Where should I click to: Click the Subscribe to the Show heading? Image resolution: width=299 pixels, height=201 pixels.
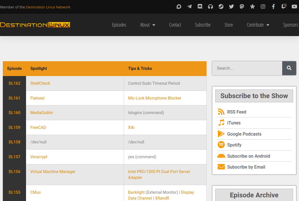pyautogui.click(x=254, y=96)
